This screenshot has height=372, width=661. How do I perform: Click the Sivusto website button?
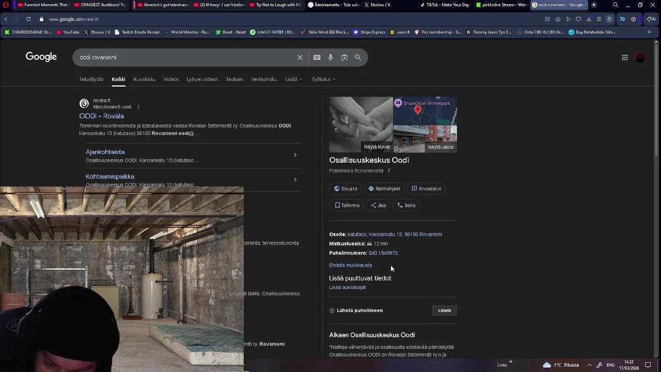(x=345, y=189)
